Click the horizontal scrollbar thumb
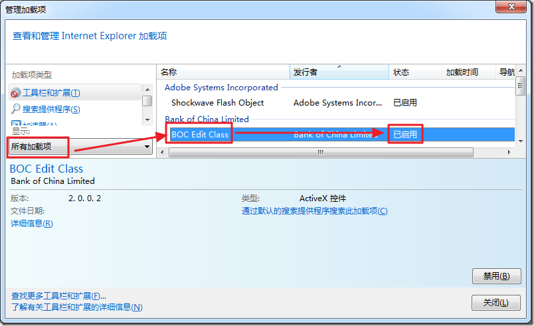The width and height of the screenshot is (534, 326). (x=321, y=152)
